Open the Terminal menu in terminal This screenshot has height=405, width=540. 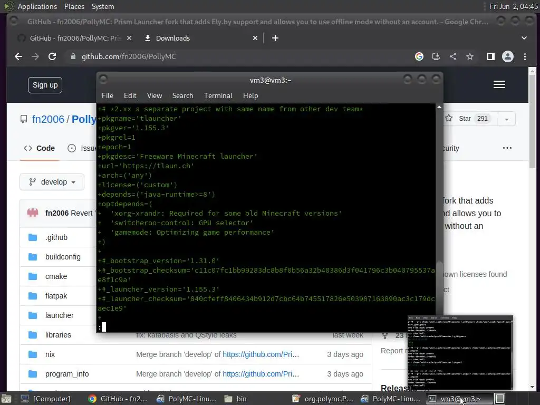(218, 96)
